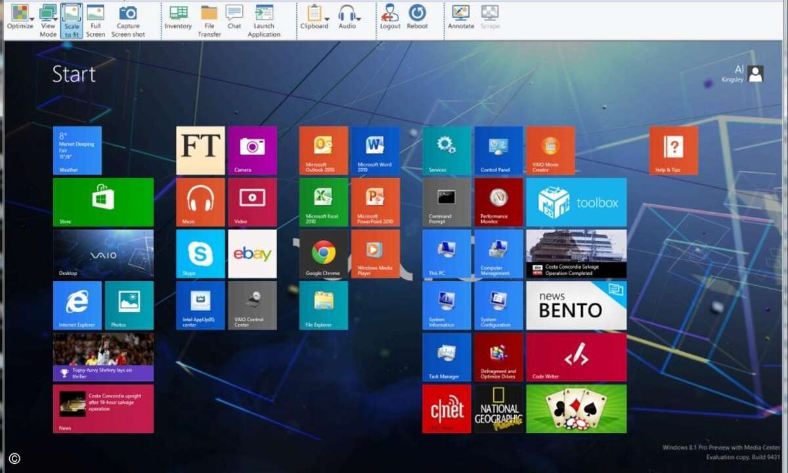Open Costa Concordia Salvage news tile
This screenshot has width=788, height=473.
(x=576, y=254)
